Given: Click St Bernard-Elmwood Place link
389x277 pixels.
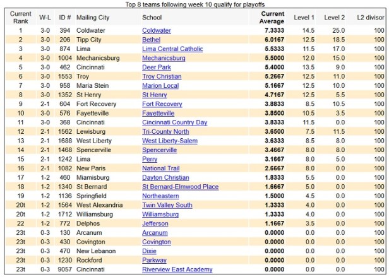Looking at the screenshot, I should point(180,187).
